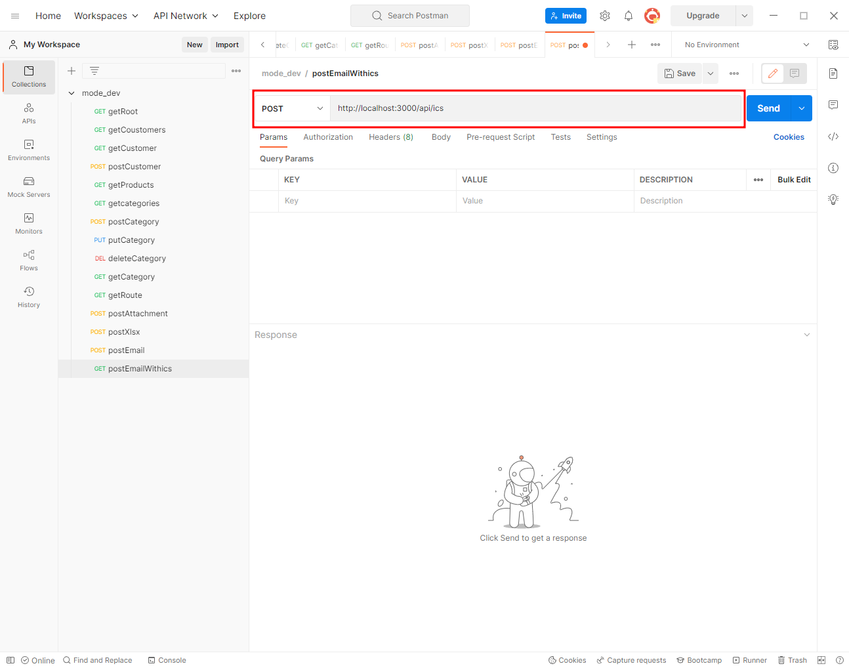Click the New button
The width and height of the screenshot is (849, 668).
(x=195, y=45)
